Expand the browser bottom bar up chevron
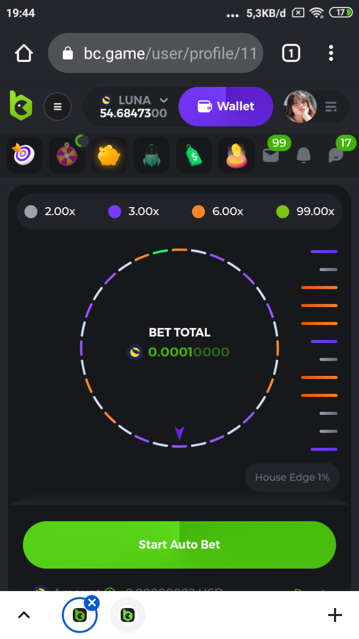This screenshot has width=359, height=639. [x=24, y=615]
